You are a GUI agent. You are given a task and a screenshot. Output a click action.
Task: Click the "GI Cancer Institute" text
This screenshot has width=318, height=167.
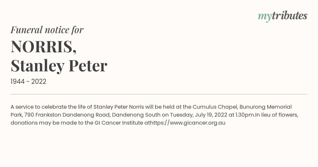point(119,123)
